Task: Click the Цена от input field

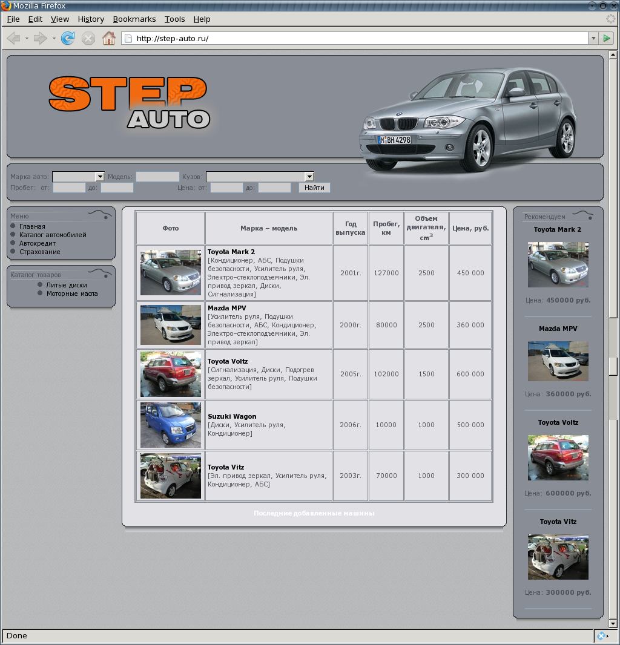Action: pos(226,188)
